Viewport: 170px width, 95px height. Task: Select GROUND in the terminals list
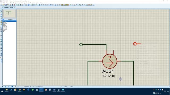5,27
